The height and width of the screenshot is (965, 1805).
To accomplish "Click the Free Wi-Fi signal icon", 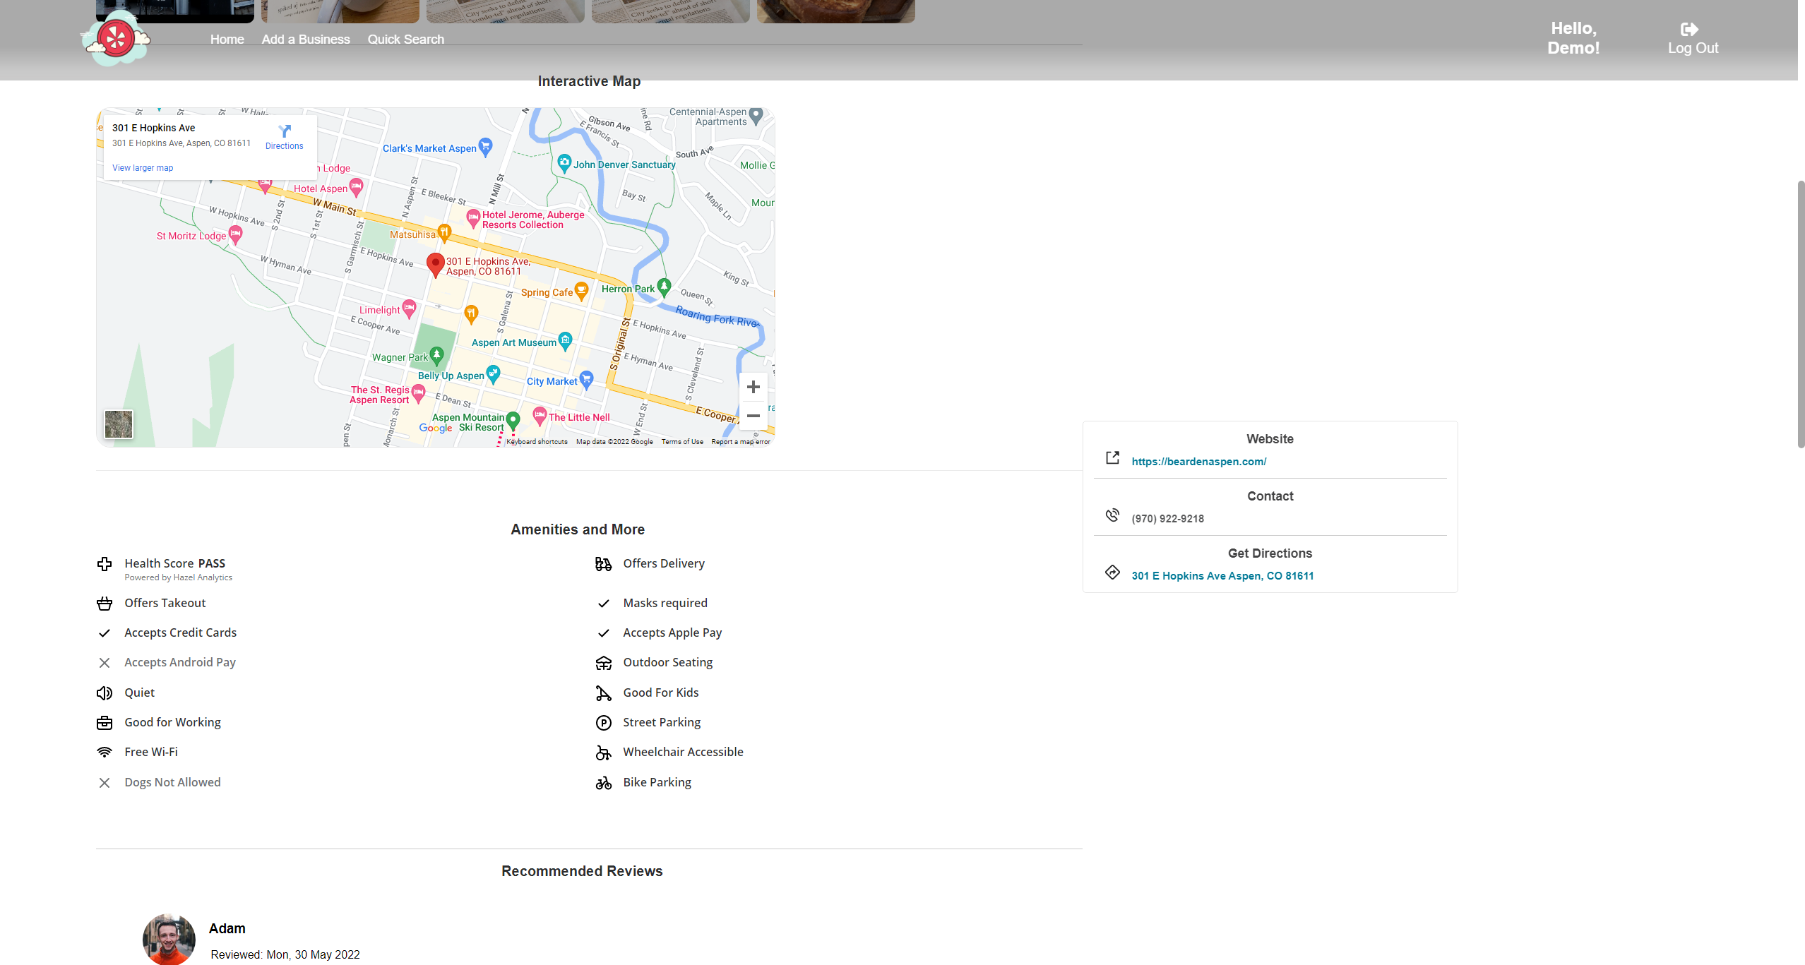I will pyautogui.click(x=105, y=753).
